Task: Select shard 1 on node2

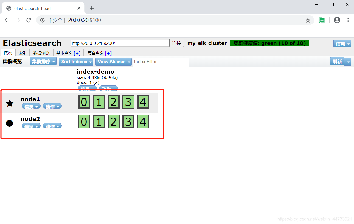Action: (x=99, y=121)
